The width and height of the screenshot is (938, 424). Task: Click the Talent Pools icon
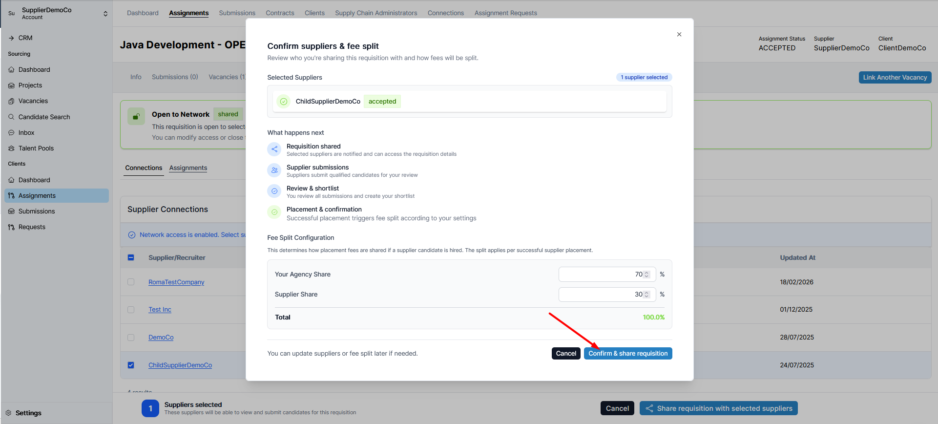pos(11,148)
